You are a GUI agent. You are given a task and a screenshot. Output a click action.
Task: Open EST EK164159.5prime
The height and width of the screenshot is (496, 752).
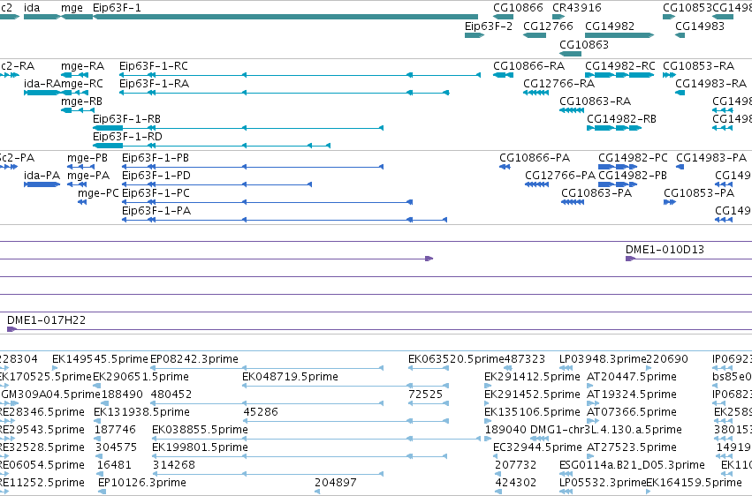click(649, 492)
